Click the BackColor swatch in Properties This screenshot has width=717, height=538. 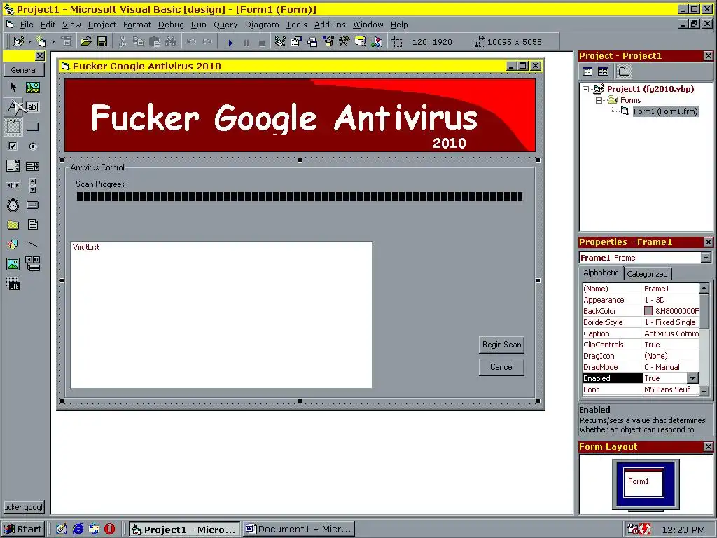(x=648, y=311)
